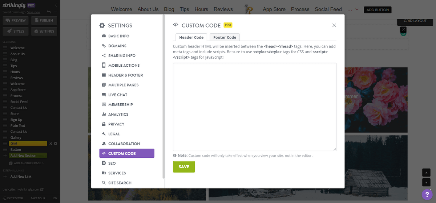The height and width of the screenshot is (203, 436).
Task: Click Take Tour
Action: 38,198
